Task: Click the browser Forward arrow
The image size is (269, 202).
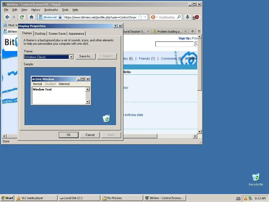Action: click(x=14, y=17)
